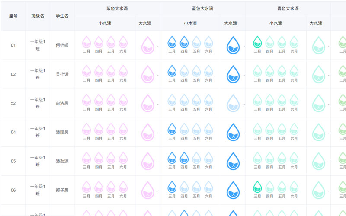Click 吴梓诺's cyan big water drop

coord(318,73)
